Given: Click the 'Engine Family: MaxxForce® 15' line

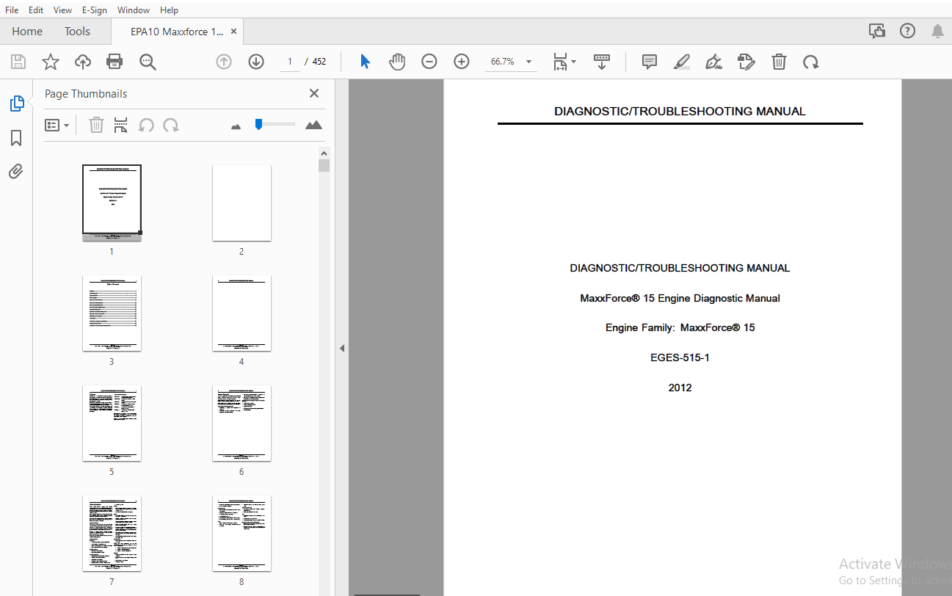Looking at the screenshot, I should coord(680,328).
